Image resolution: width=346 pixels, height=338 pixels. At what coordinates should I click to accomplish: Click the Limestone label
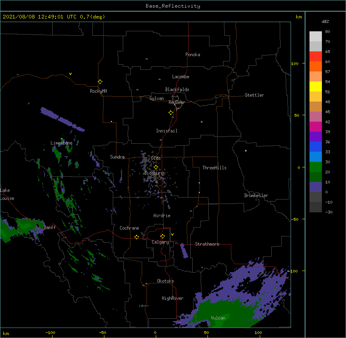pyautogui.click(x=61, y=143)
